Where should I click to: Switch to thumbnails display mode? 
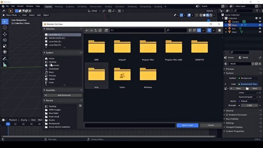[x=199, y=30]
